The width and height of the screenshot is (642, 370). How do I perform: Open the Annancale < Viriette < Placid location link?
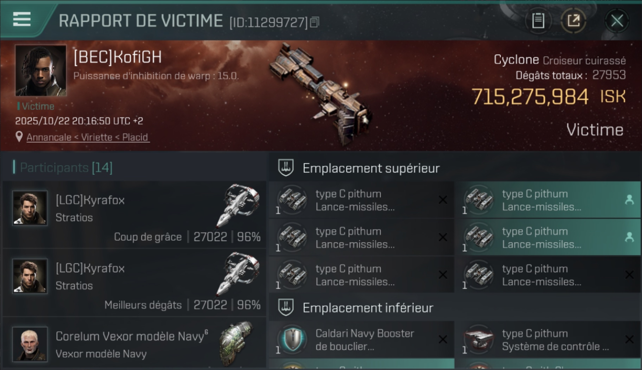tap(87, 137)
